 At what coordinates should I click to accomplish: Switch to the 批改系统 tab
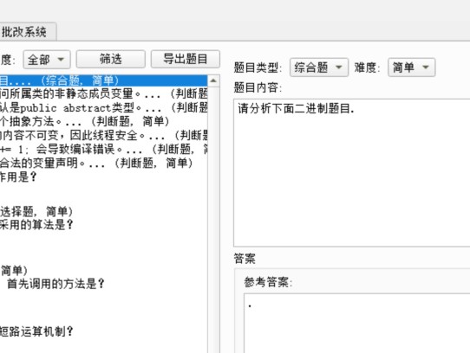(27, 32)
